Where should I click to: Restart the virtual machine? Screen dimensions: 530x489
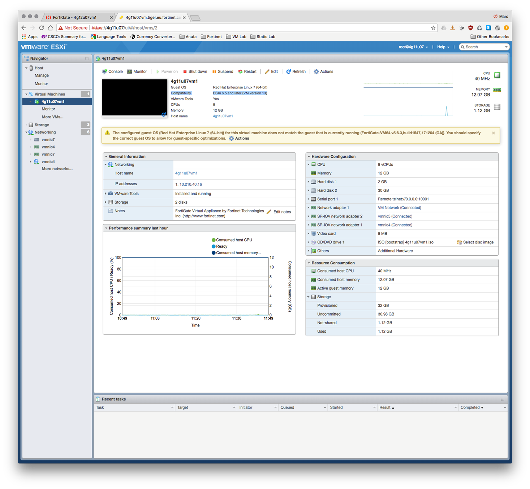[x=247, y=72]
